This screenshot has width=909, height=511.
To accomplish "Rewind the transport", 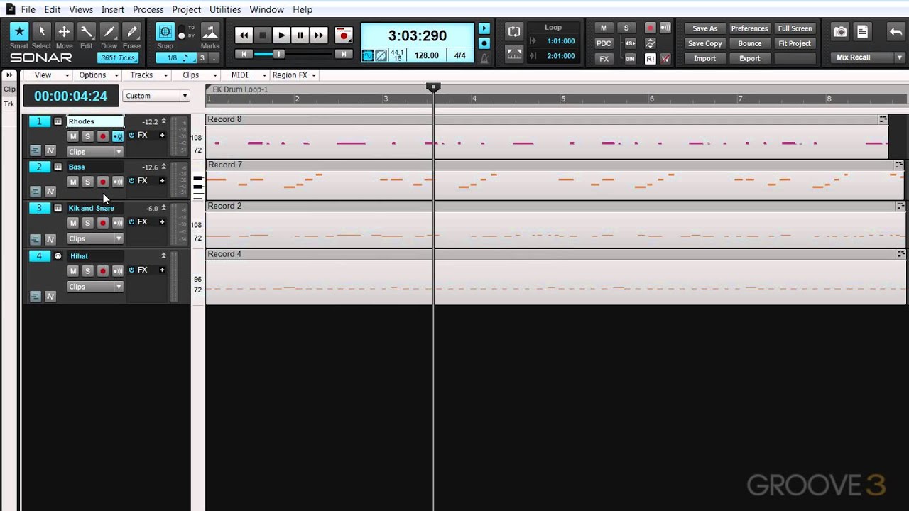I will tap(244, 35).
